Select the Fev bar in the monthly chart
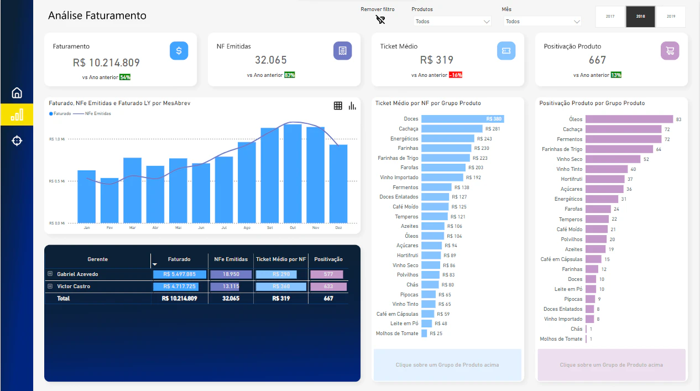 [109, 200]
